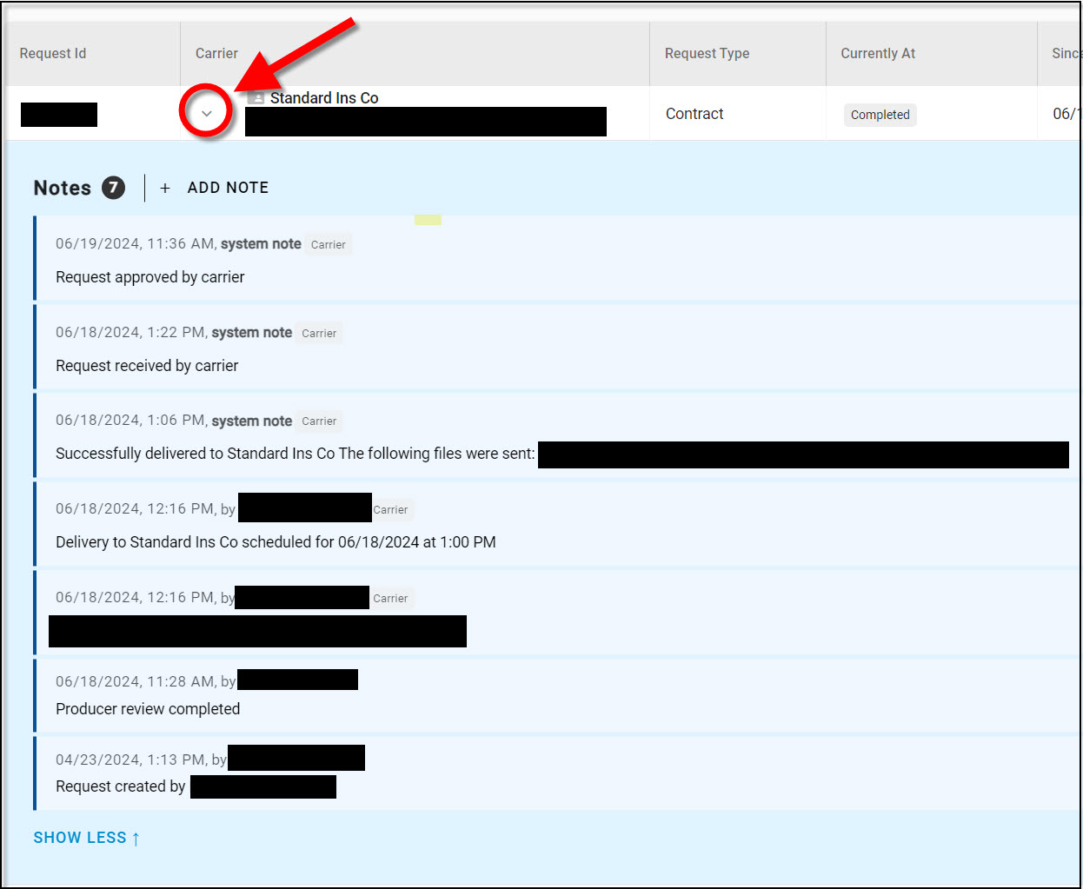The width and height of the screenshot is (1083, 889).
Task: Add a new note with ADD NOTE
Action: (228, 188)
